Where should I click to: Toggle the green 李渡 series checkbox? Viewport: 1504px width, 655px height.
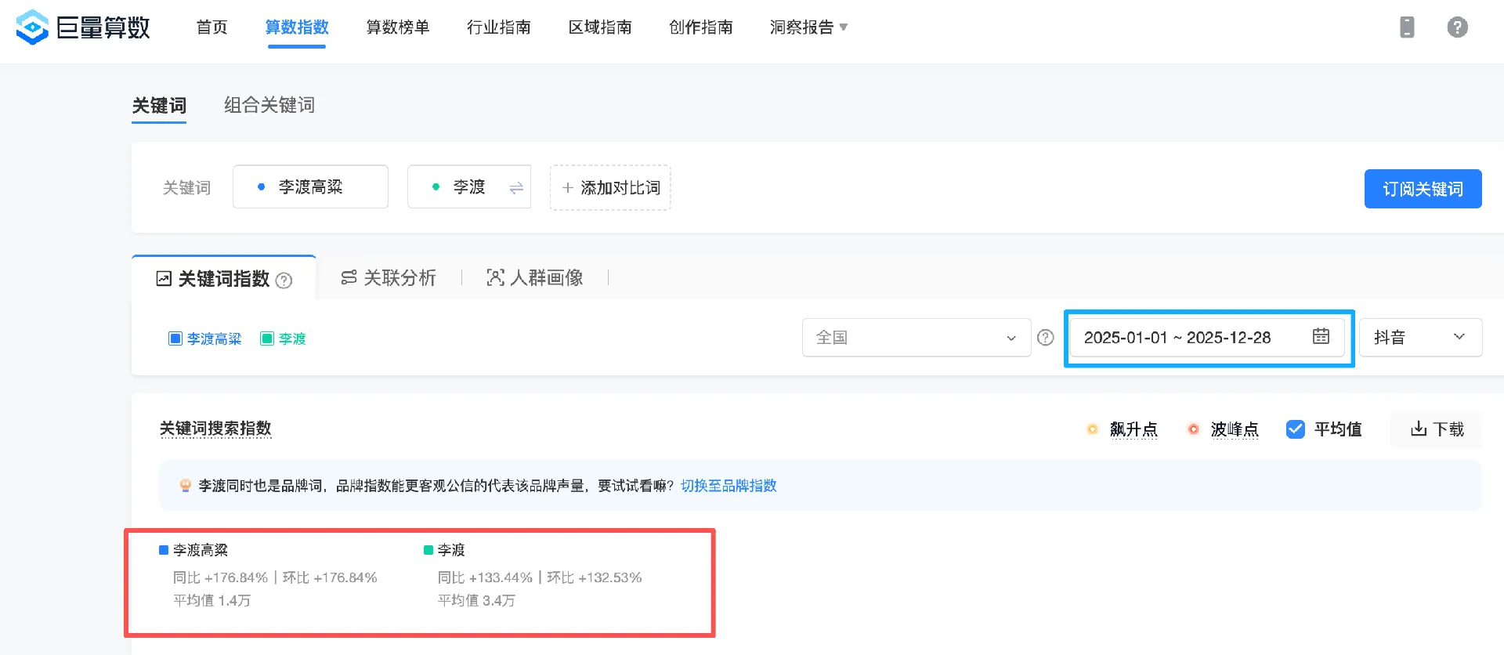(x=267, y=338)
